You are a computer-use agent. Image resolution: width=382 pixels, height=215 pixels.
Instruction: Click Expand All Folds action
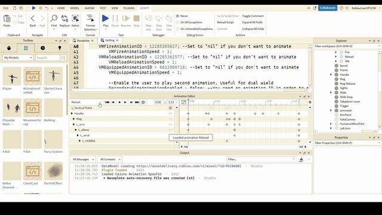(x=252, y=23)
